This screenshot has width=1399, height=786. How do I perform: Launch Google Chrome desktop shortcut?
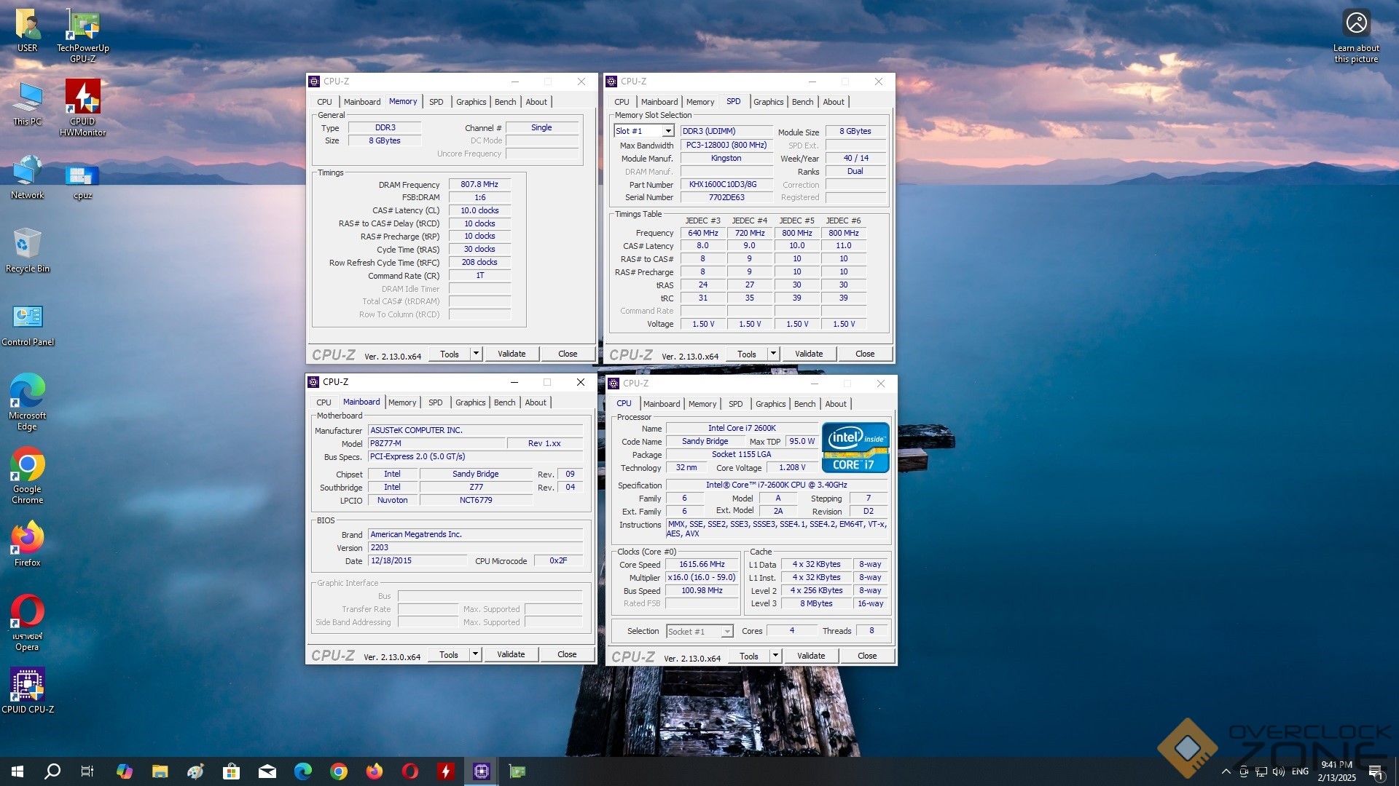click(28, 475)
